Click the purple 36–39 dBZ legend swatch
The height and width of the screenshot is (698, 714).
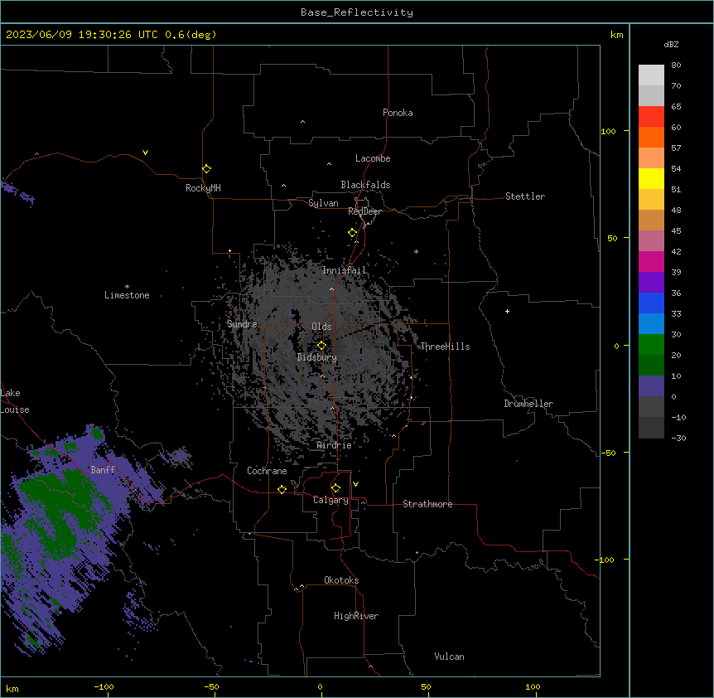pyautogui.click(x=651, y=283)
